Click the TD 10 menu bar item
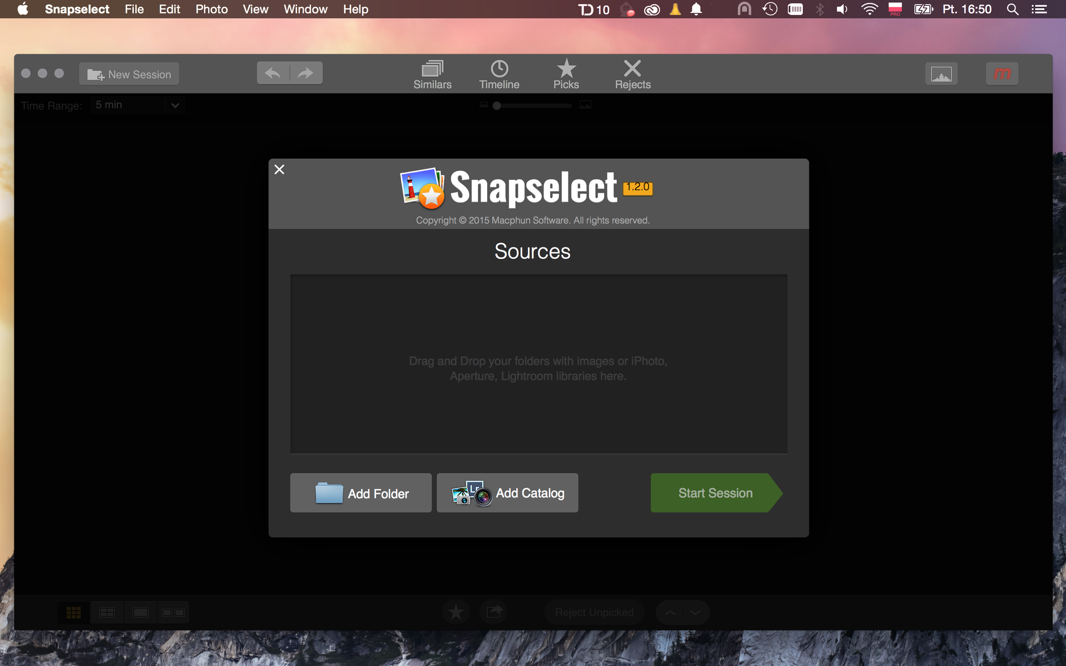The width and height of the screenshot is (1066, 666). [x=594, y=9]
